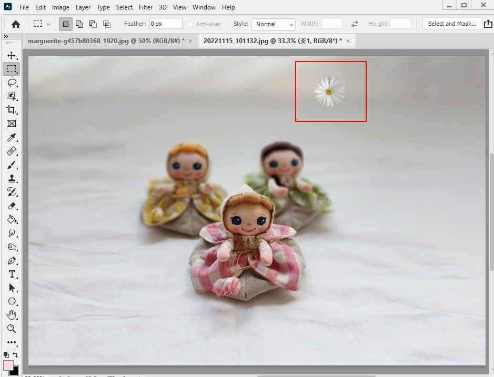
Task: Select the Zoom tool
Action: pos(12,329)
